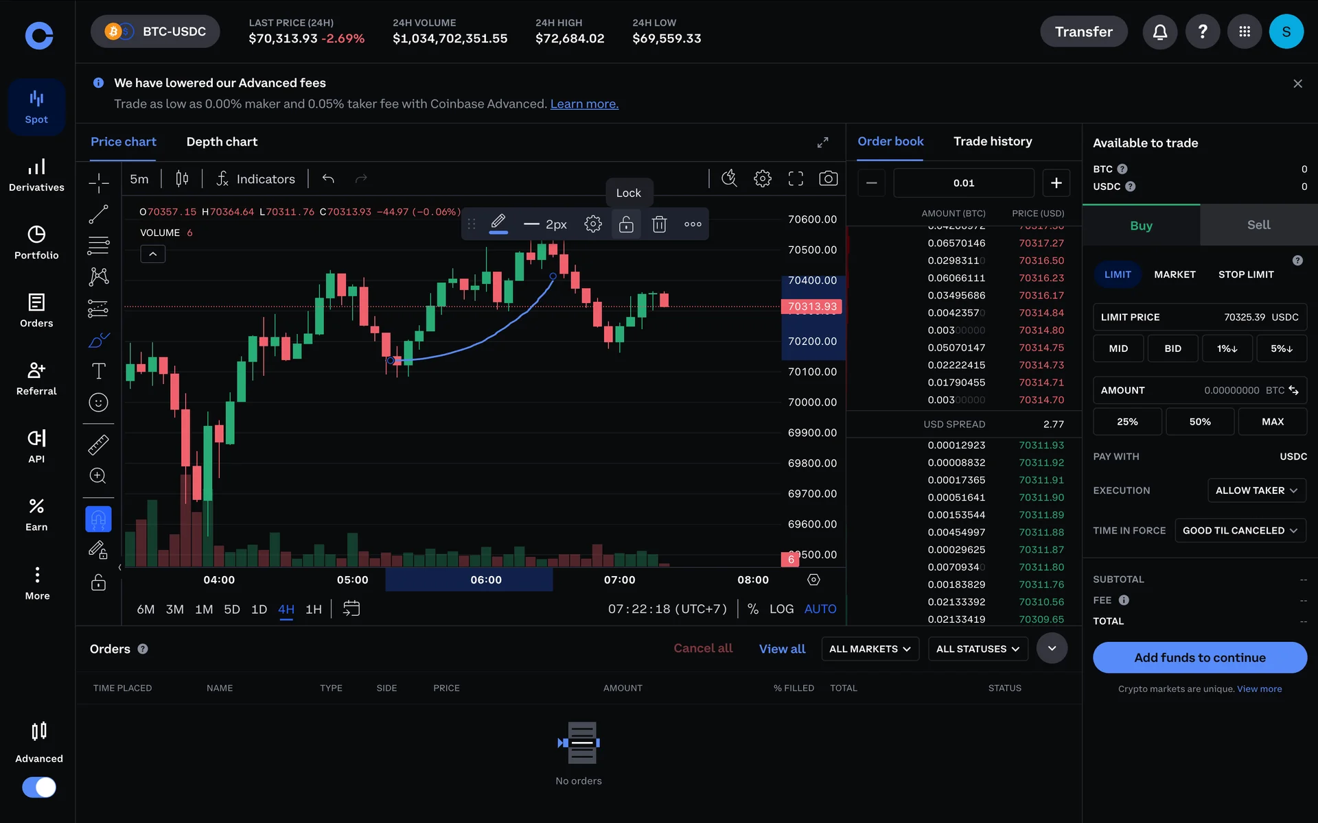Toggle the Advanced mode switch
Viewport: 1318px width, 823px height.
click(x=39, y=787)
